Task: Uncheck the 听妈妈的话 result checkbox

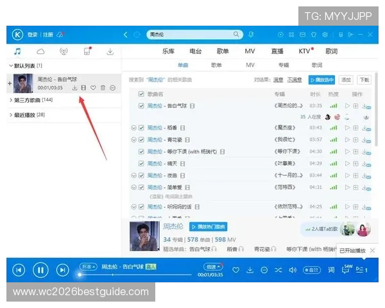Action: click(x=141, y=207)
